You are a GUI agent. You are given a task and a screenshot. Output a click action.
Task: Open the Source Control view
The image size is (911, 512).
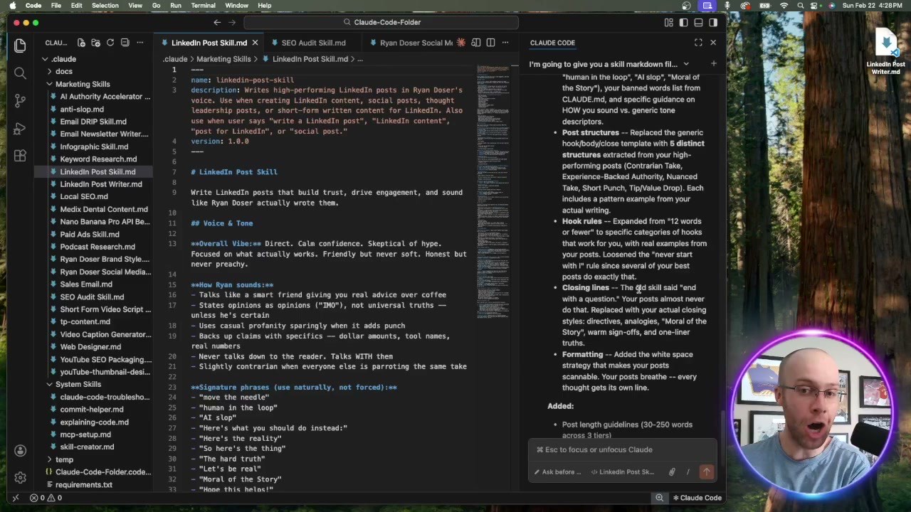point(20,101)
